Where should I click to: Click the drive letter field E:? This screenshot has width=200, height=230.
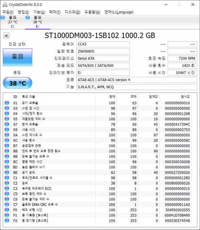103,73
